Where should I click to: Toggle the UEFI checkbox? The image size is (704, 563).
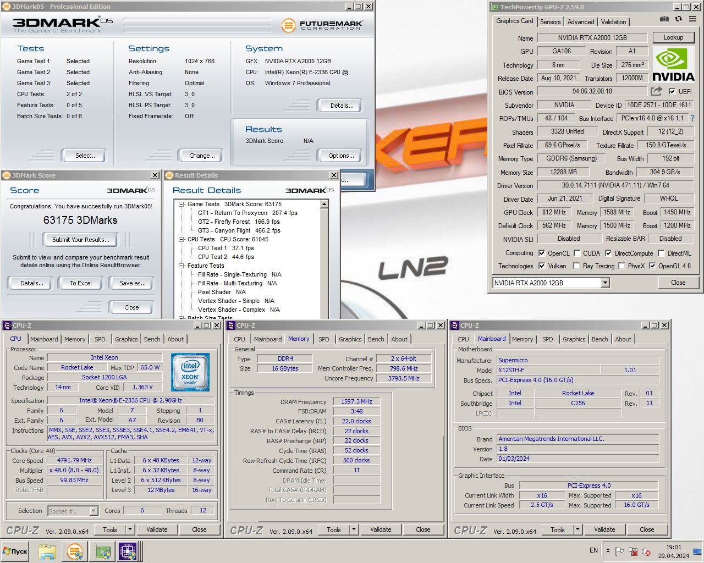672,91
